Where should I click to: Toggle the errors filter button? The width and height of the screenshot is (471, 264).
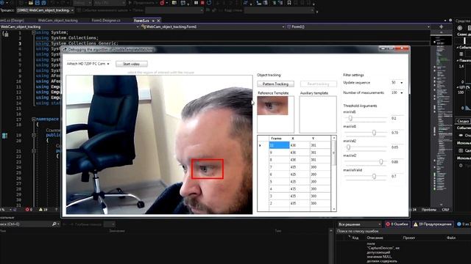point(397,224)
